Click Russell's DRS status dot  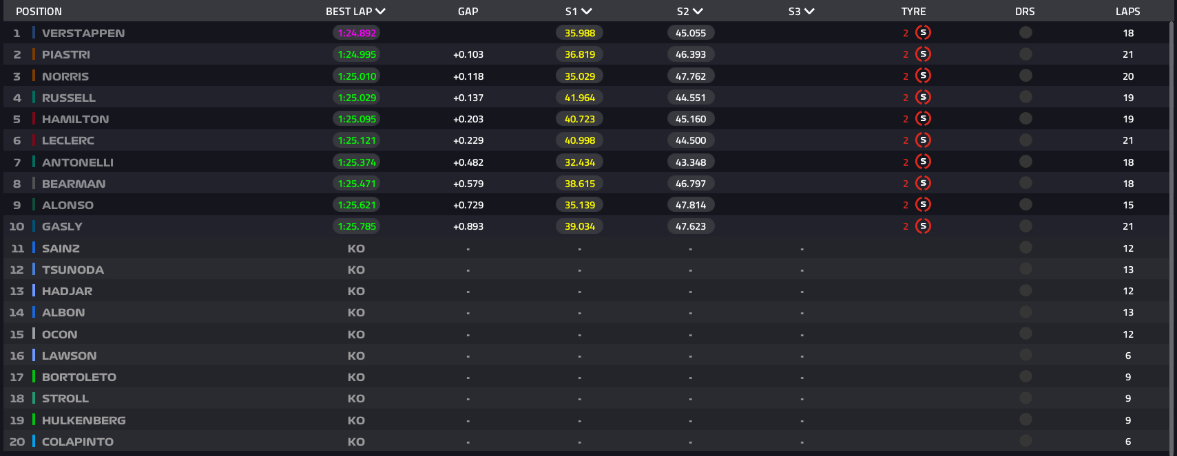[1025, 97]
